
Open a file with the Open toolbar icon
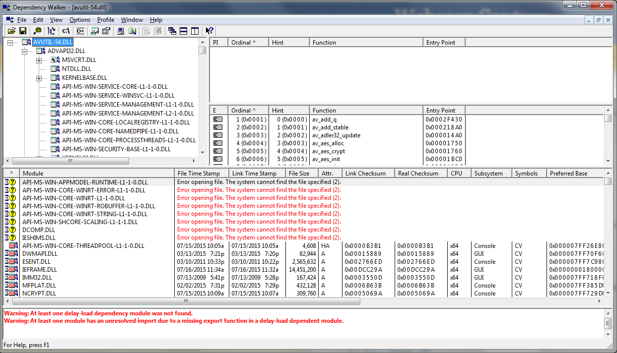pyautogui.click(x=11, y=31)
